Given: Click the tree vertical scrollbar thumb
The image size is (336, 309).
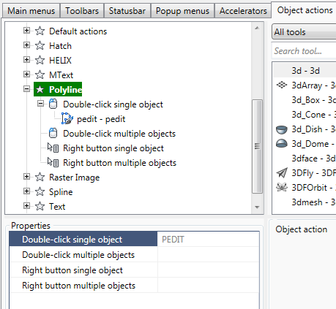Looking at the screenshot, I should (x=257, y=146).
